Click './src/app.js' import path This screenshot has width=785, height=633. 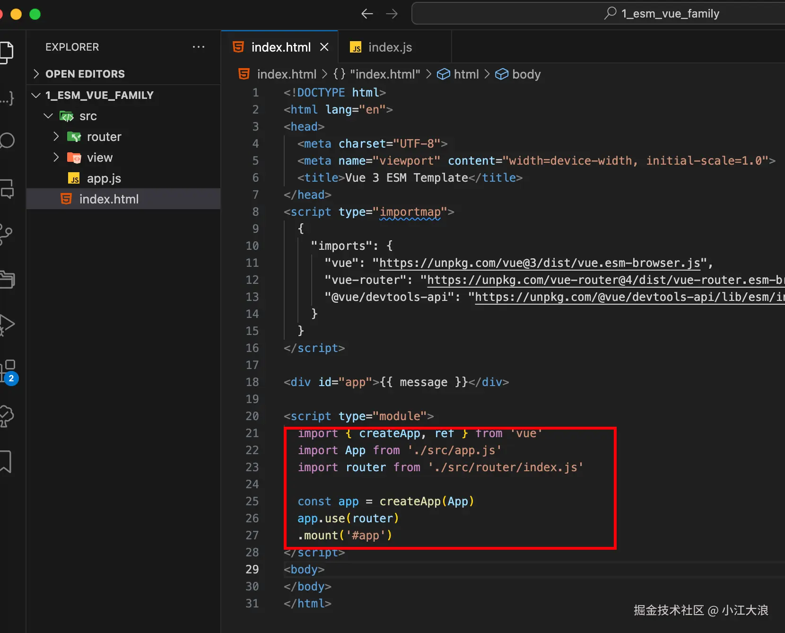[x=454, y=450]
